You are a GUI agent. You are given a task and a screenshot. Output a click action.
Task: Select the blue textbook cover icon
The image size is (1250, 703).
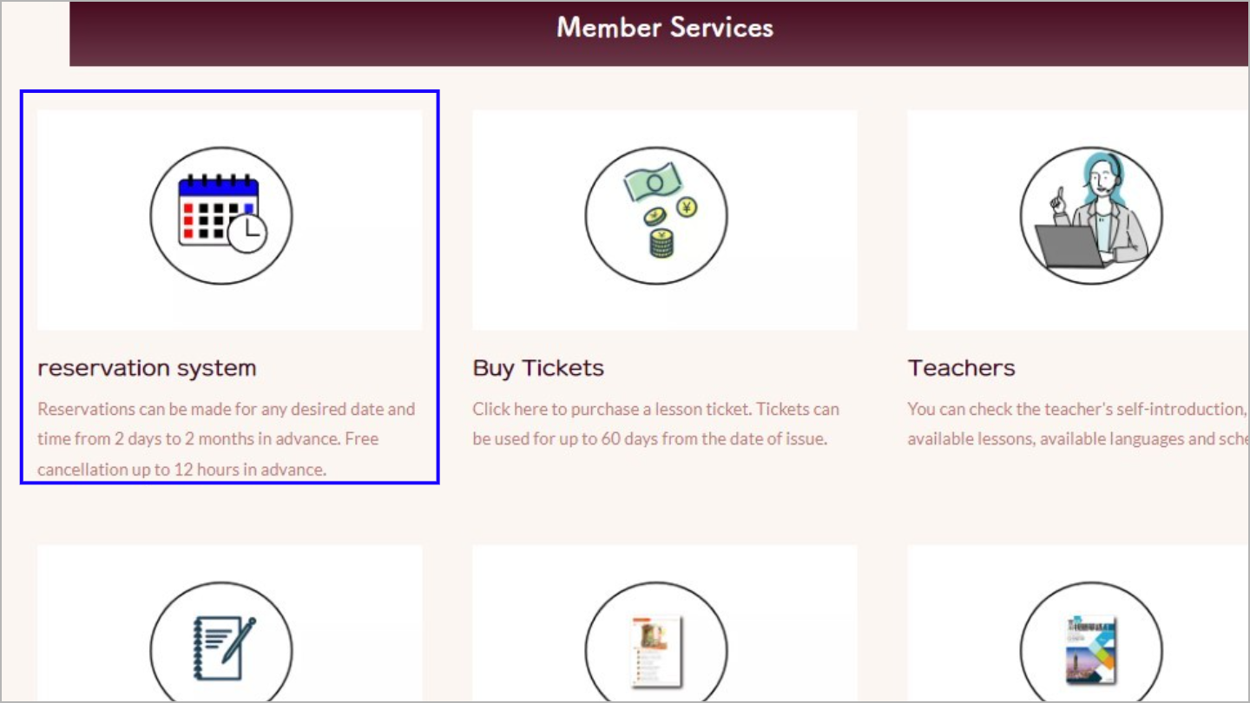[x=1090, y=651]
